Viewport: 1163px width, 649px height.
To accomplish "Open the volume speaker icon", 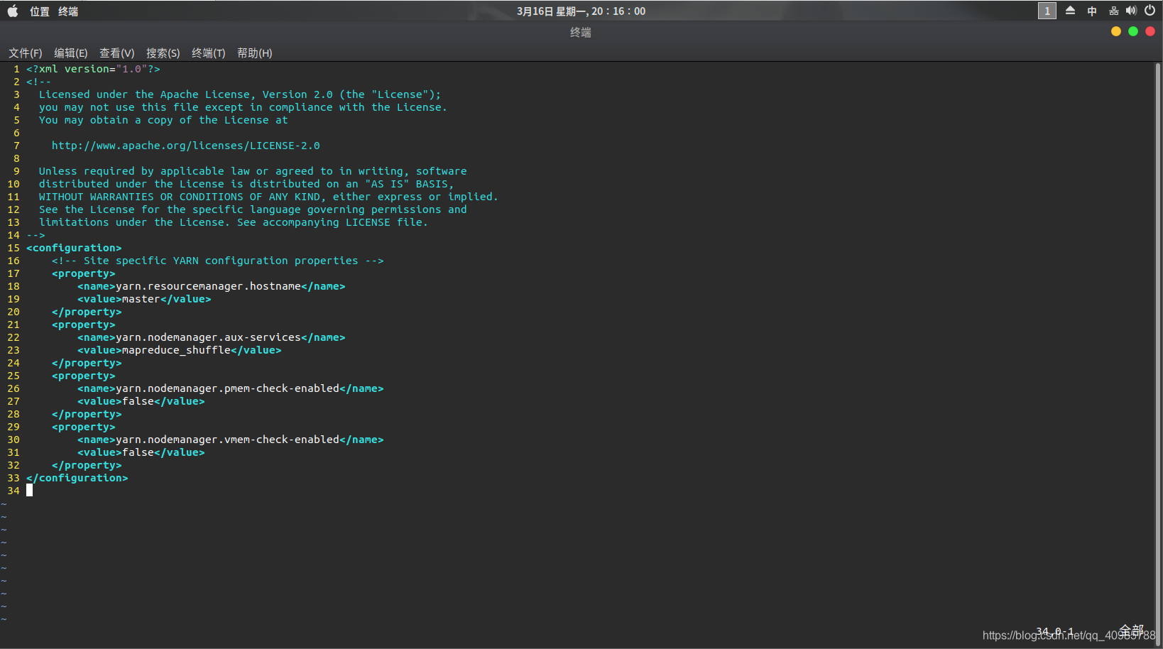I will [x=1131, y=11].
